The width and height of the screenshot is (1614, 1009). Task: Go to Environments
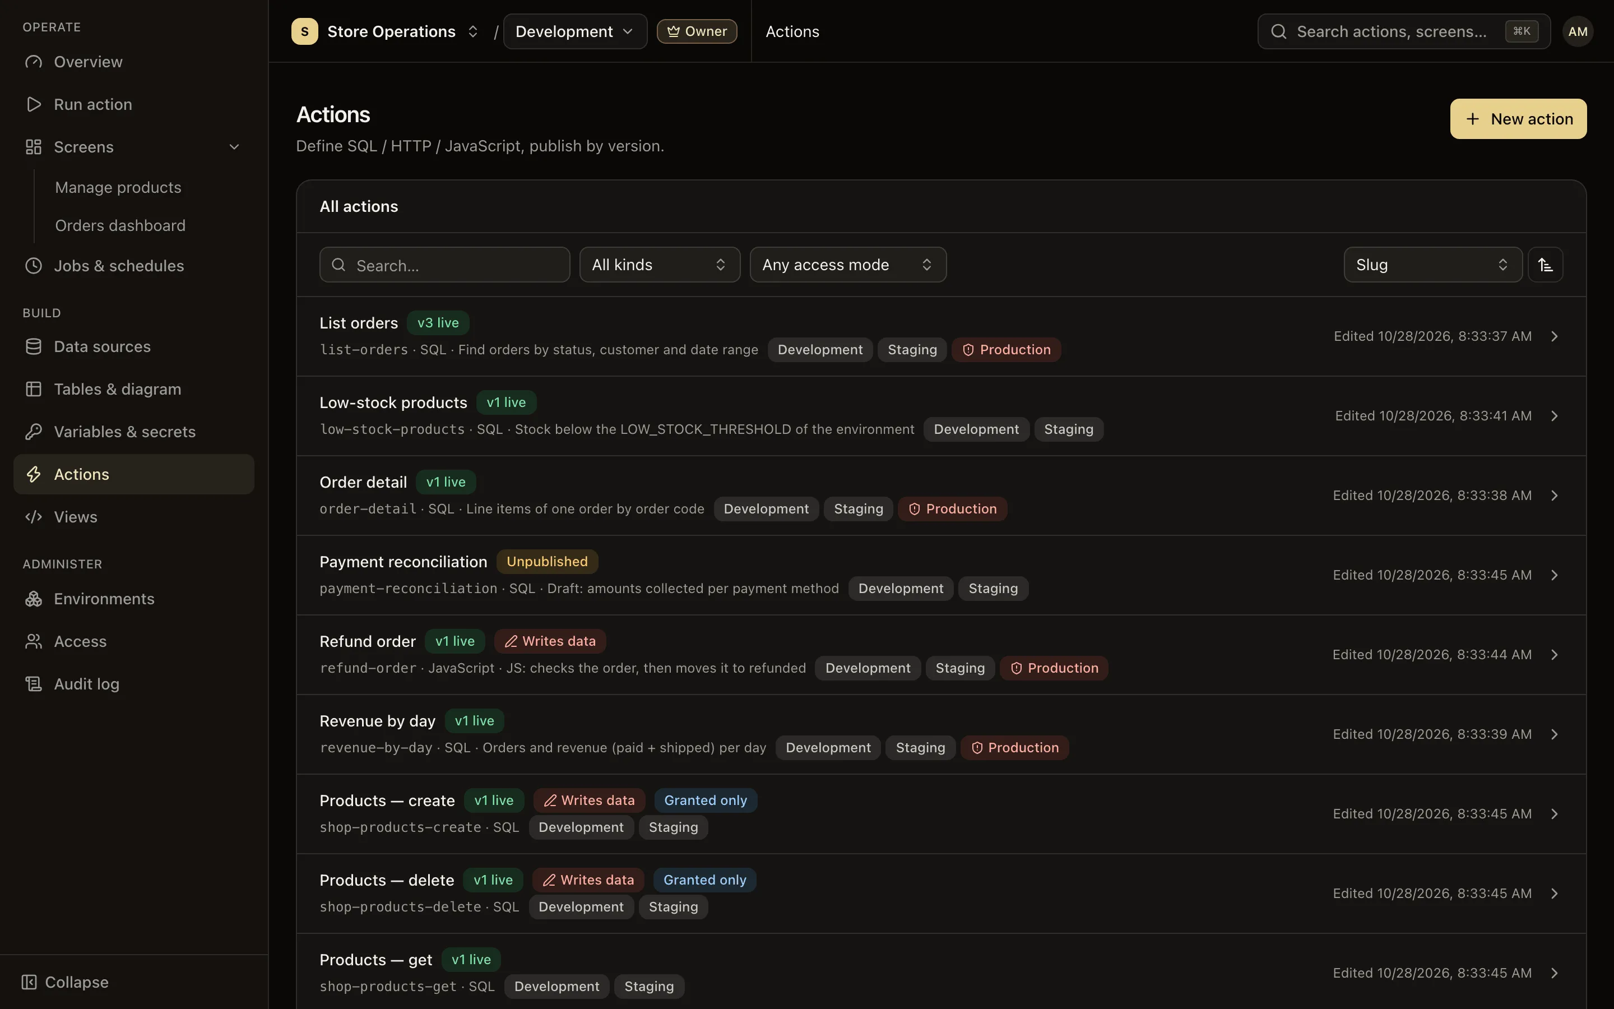click(x=133, y=599)
